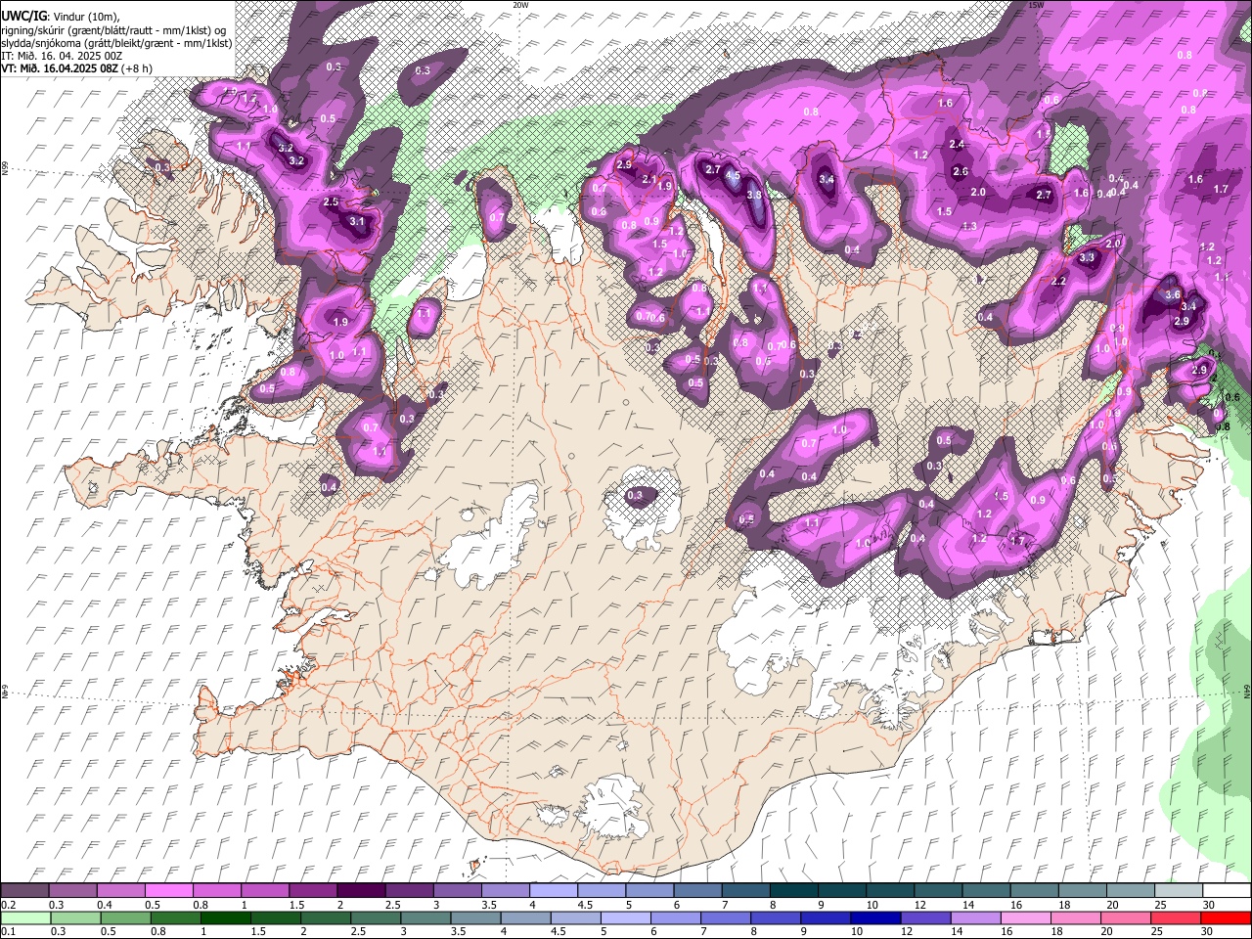Click the top-row swatch between 0.2 and 0.3
The image size is (1252, 939).
click(24, 891)
